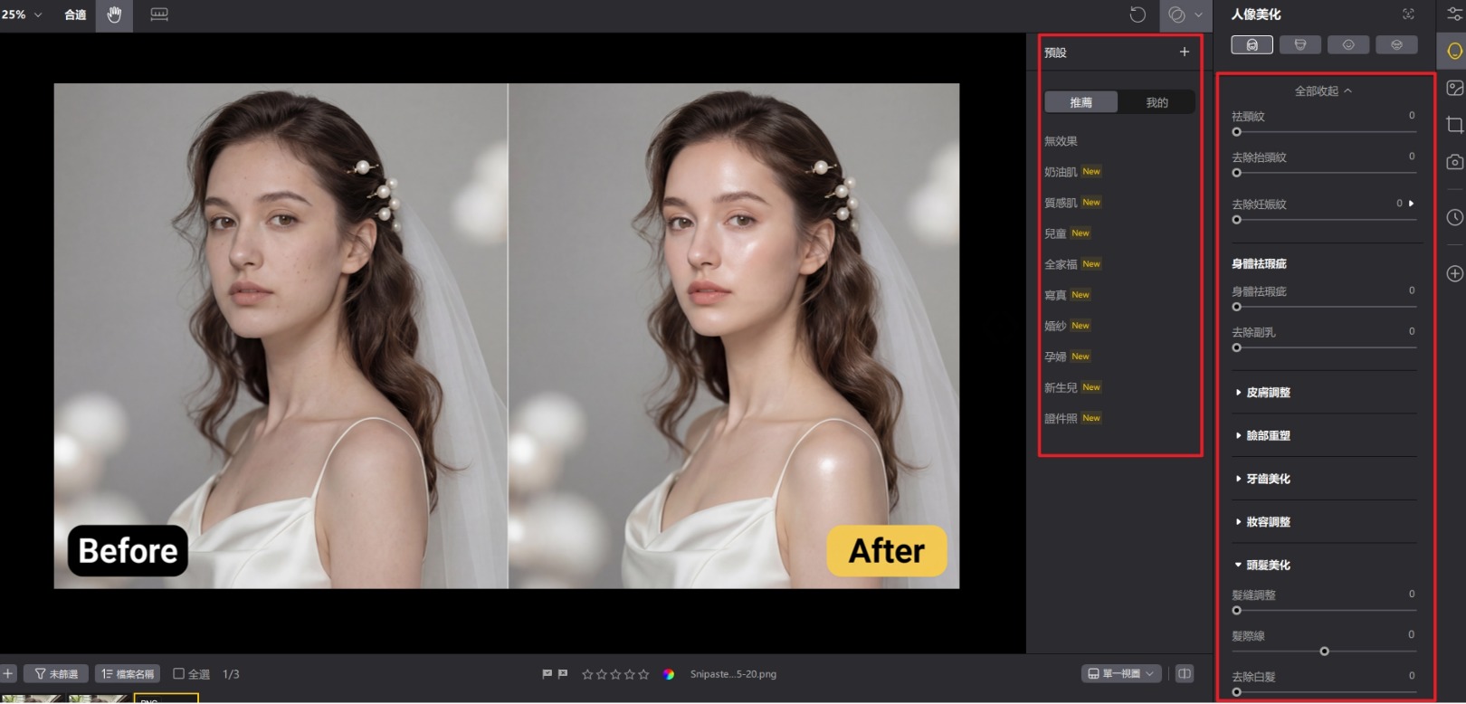Open the 檔案名稱 sort button
The image size is (1466, 704).
coord(128,673)
